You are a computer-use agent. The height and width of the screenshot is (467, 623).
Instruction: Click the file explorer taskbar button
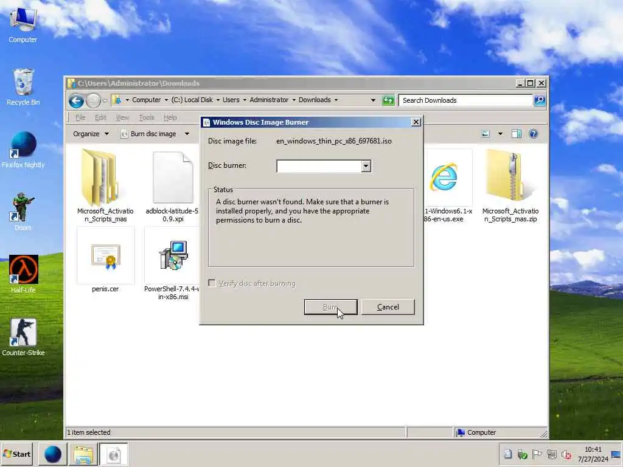83,454
